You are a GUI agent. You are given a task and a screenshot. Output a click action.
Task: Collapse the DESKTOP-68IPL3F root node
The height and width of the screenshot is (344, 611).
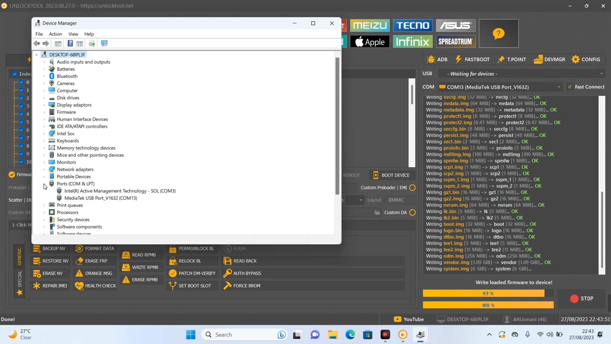click(37, 55)
